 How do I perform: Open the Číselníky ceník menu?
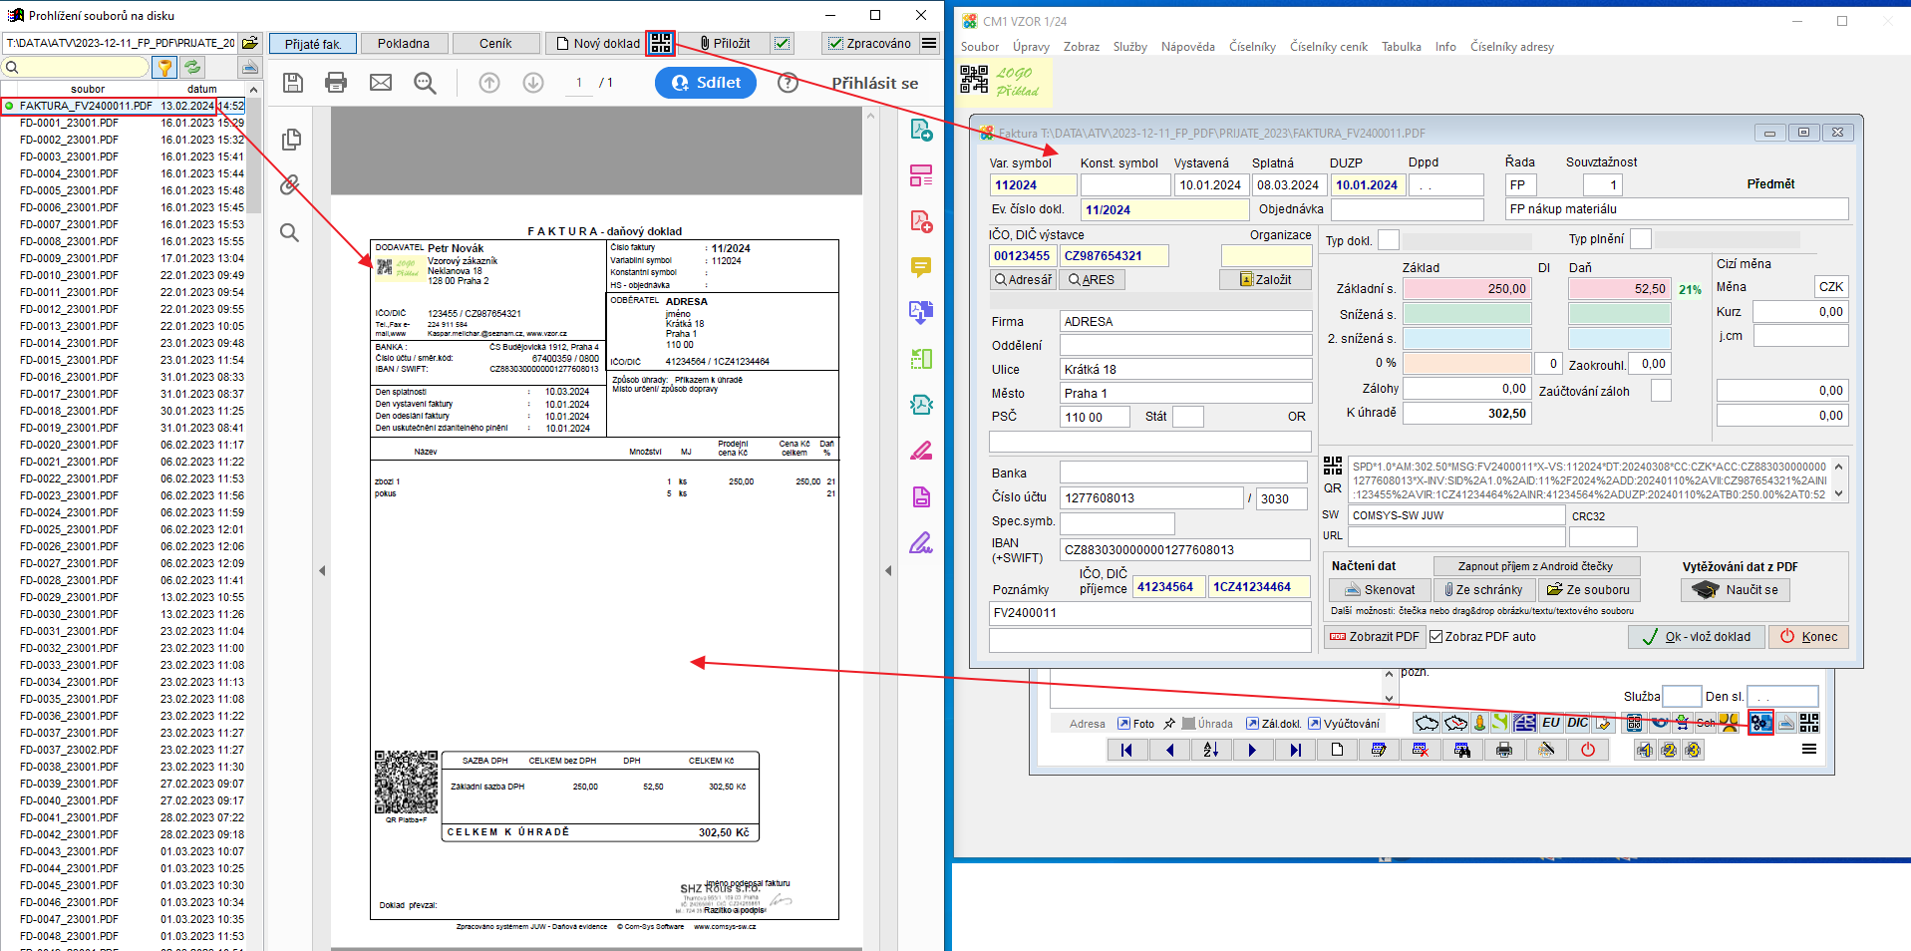pyautogui.click(x=1328, y=47)
